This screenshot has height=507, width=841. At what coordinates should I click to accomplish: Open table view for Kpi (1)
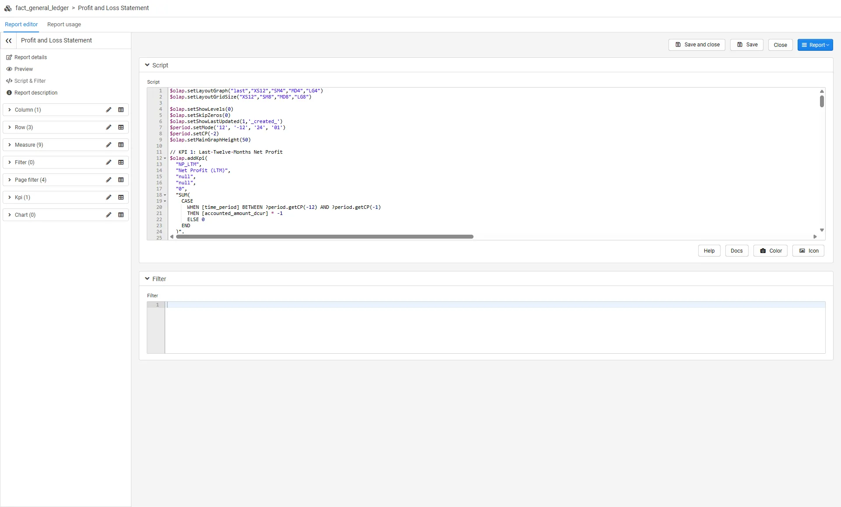121,197
